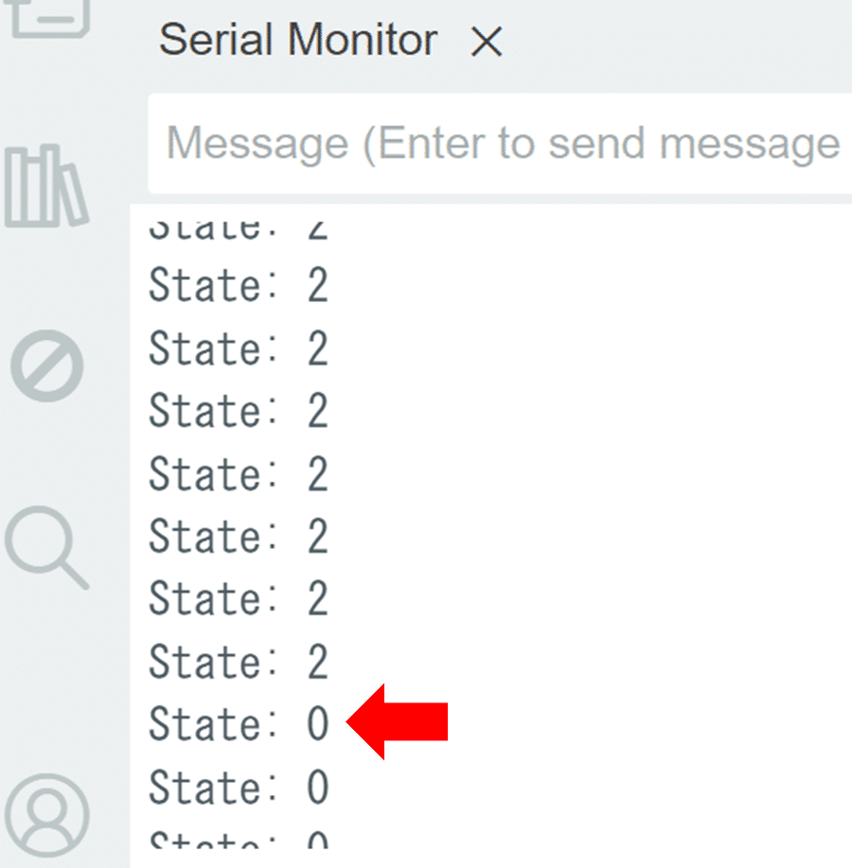Click the cut-off State: 0 line at bottom
Viewport: 852px width, 868px height.
(239, 840)
